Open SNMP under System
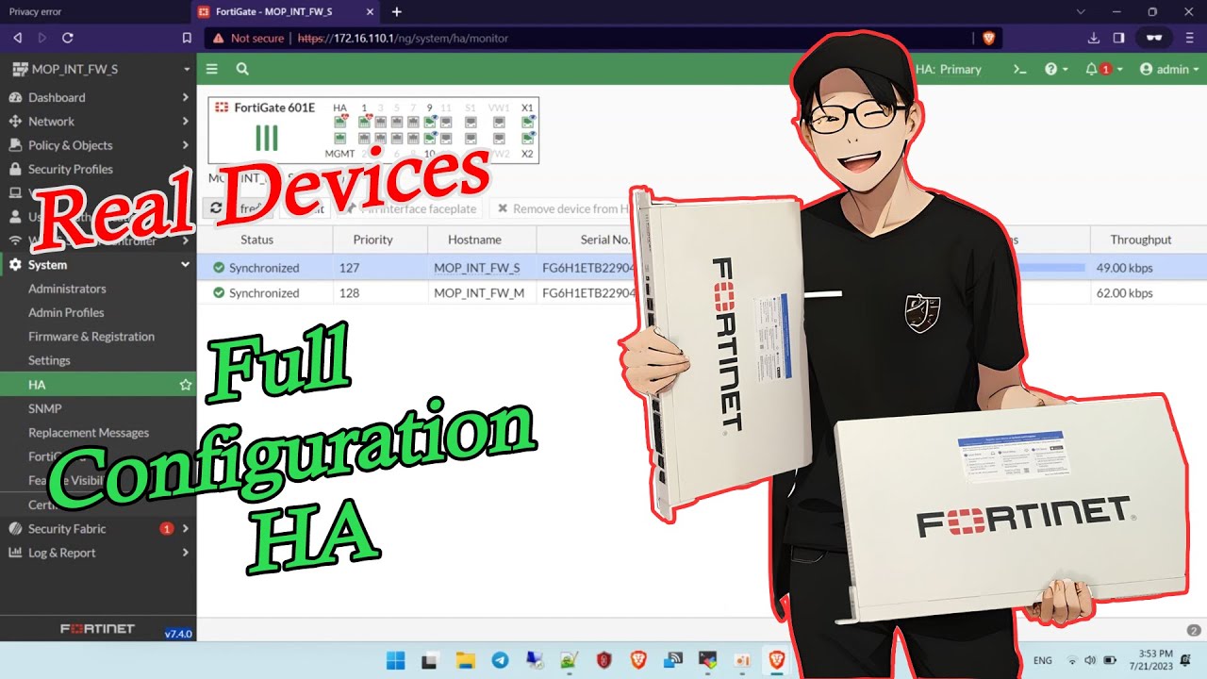This screenshot has width=1207, height=679. click(44, 408)
